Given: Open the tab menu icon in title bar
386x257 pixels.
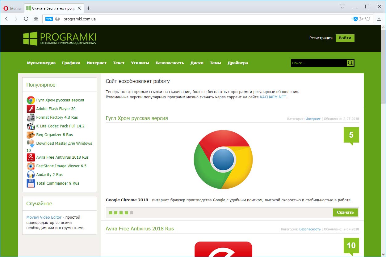Looking at the screenshot, I should 342,6.
